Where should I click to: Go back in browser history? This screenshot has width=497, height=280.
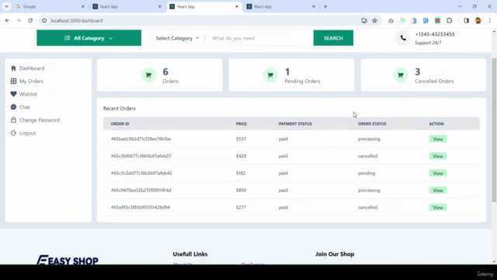click(x=7, y=21)
